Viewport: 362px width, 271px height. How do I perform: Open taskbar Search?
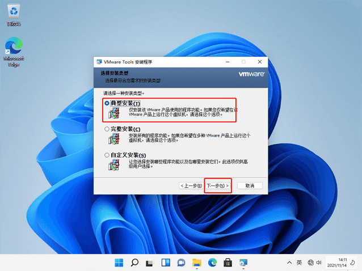(x=135, y=262)
